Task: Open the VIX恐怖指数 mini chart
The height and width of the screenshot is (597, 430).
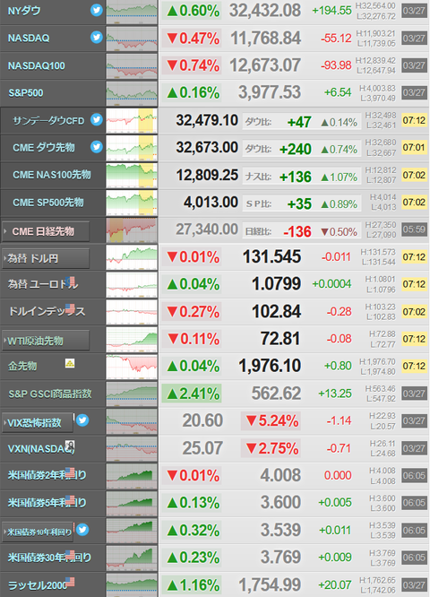Action: tap(132, 421)
